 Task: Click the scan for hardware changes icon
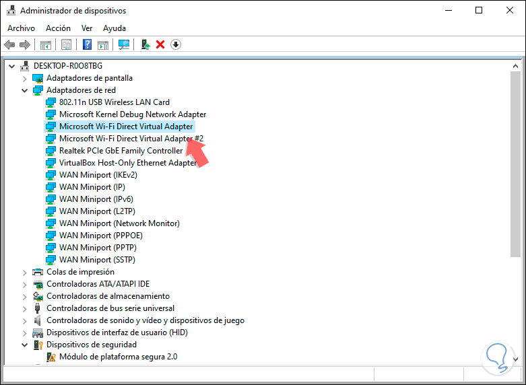[x=124, y=44]
